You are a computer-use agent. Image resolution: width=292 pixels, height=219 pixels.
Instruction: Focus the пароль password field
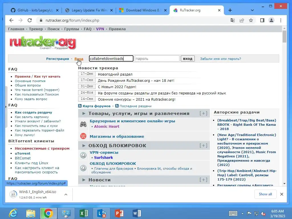coord(157,58)
